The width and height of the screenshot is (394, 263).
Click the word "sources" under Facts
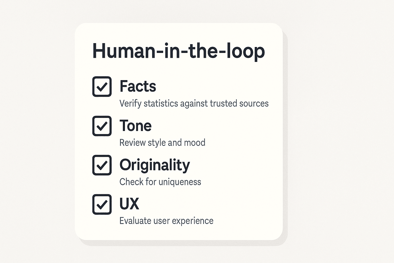254,104
